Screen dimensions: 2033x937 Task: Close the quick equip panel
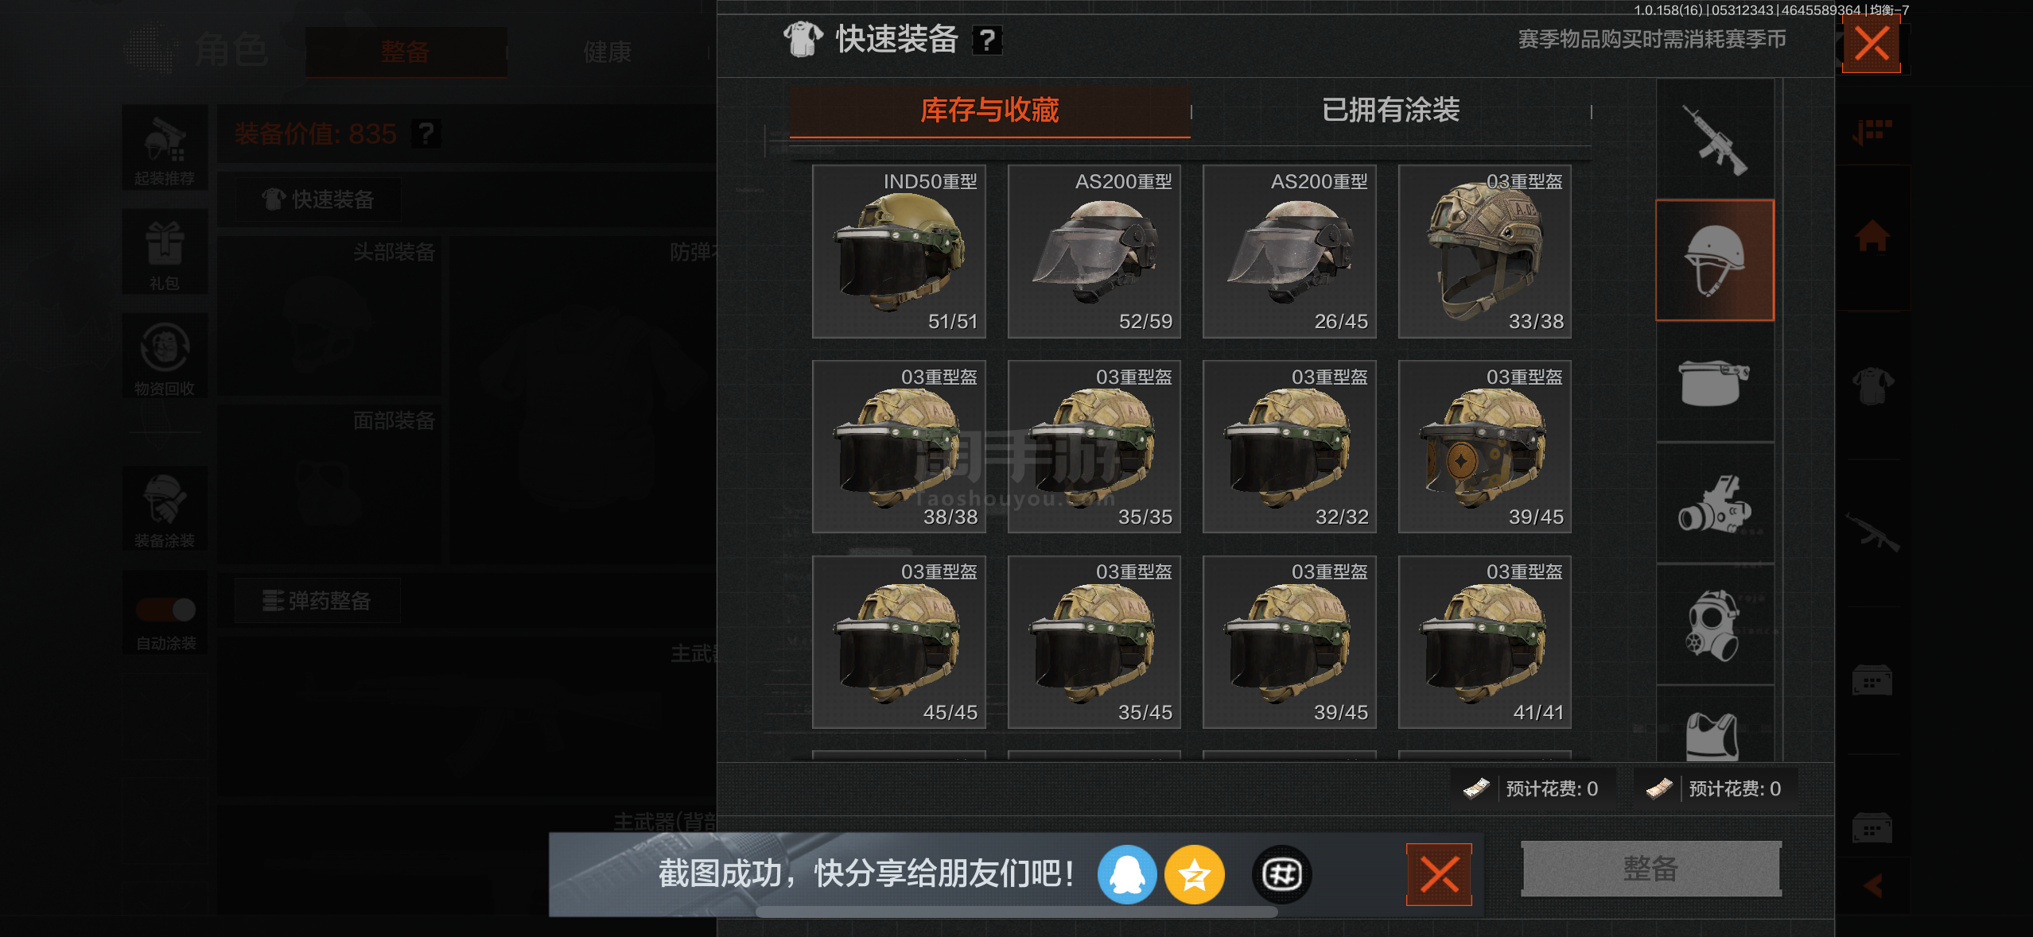(x=1871, y=45)
